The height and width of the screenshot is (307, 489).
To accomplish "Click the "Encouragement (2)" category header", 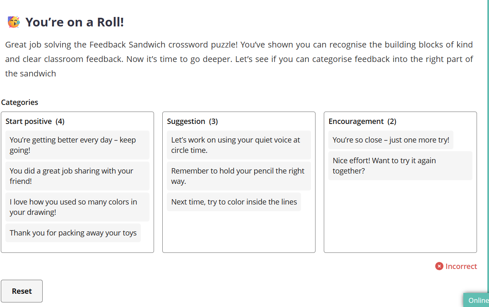I will click(362, 121).
